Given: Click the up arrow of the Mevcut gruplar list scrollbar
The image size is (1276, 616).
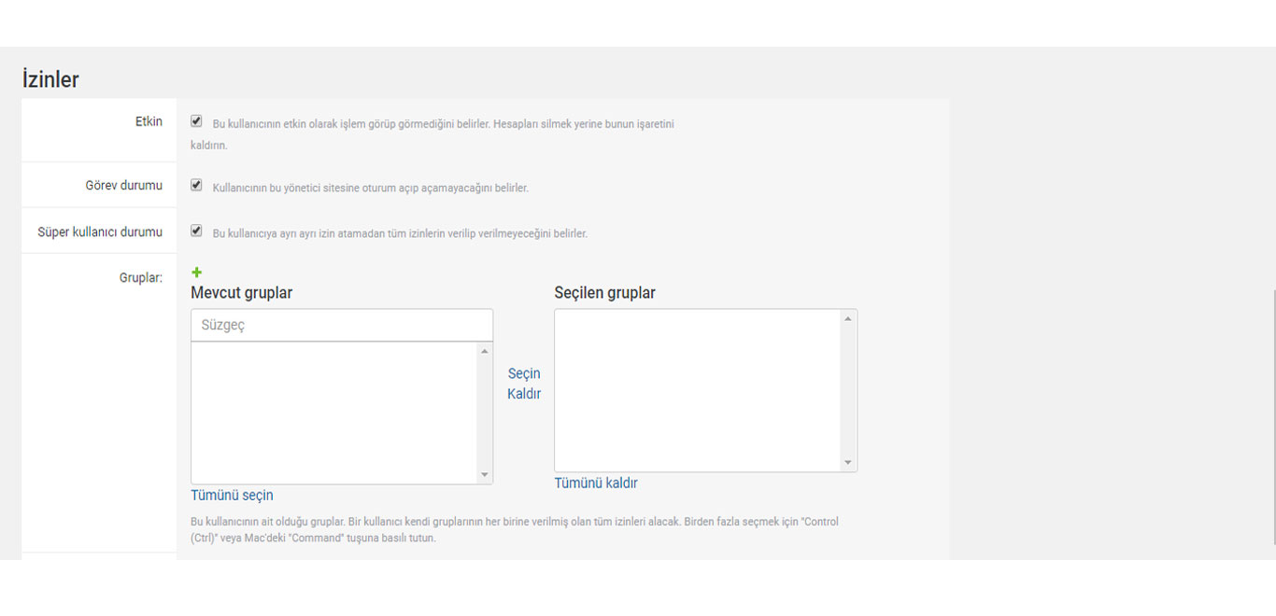Looking at the screenshot, I should (x=484, y=351).
